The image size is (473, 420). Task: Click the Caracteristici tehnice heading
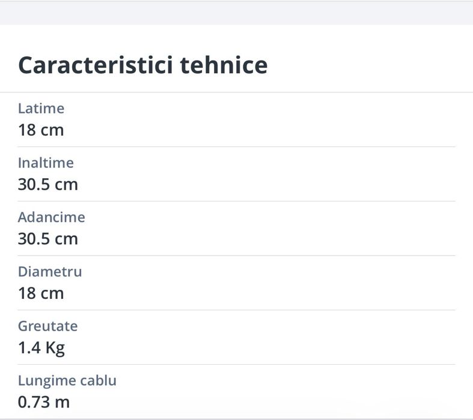pyautogui.click(x=142, y=65)
